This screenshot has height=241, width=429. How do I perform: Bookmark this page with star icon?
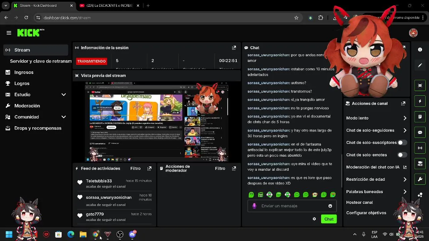[x=296, y=18]
